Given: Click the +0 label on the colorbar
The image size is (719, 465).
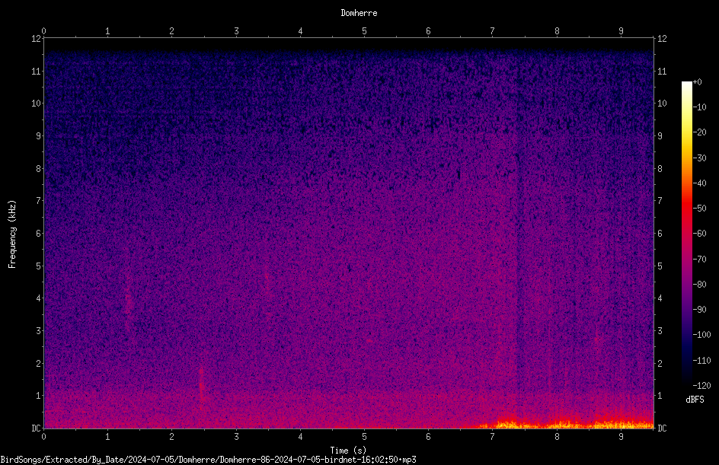Looking at the screenshot, I should (x=697, y=82).
